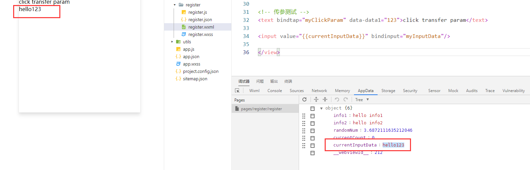This screenshot has height=170, width=530.
Task: Click the green icon beside register.wxml
Action: coord(184,27)
